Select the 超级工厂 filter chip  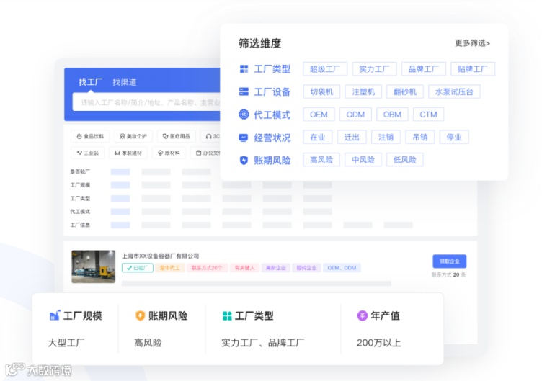click(x=325, y=69)
